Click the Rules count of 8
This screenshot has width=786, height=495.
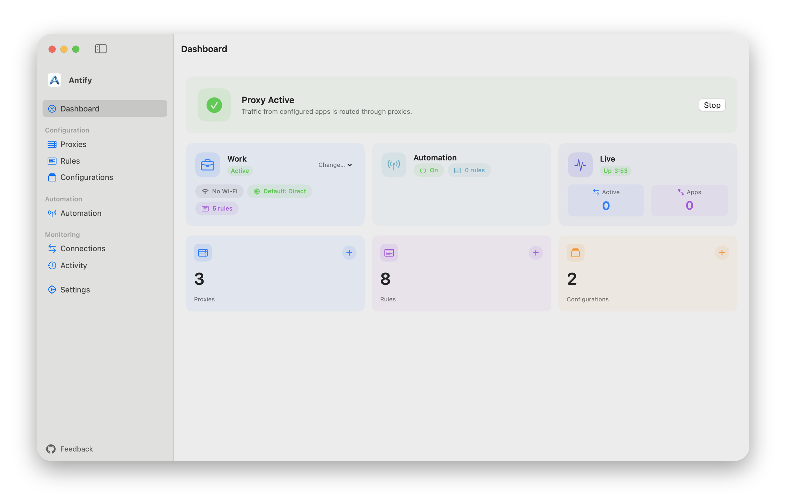[x=386, y=279]
